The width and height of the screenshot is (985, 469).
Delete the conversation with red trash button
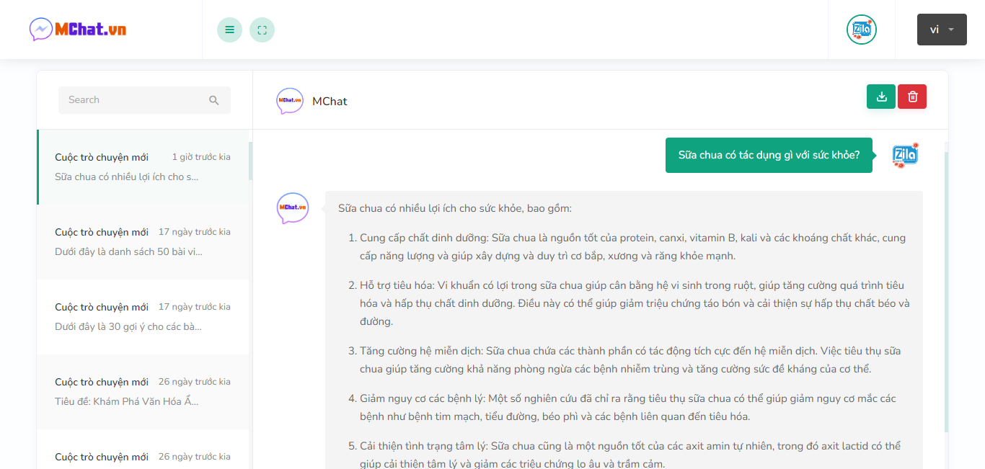point(912,97)
